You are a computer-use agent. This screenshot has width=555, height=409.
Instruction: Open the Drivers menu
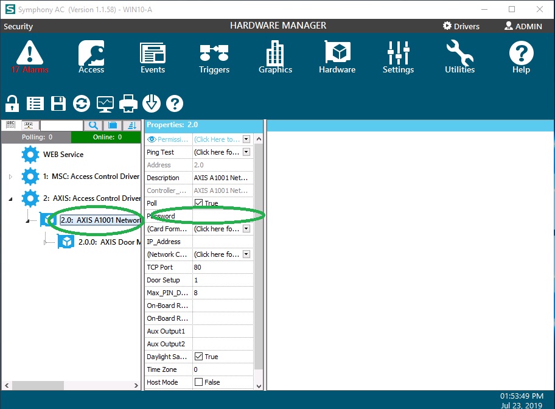[461, 26]
